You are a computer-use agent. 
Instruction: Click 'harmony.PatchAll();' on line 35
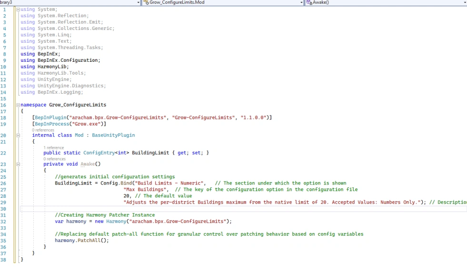click(82, 241)
